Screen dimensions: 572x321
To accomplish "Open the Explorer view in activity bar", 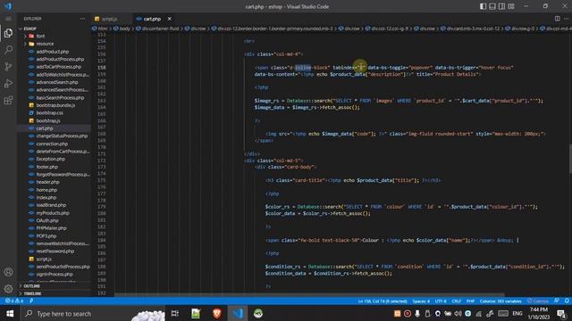I will (8, 33).
